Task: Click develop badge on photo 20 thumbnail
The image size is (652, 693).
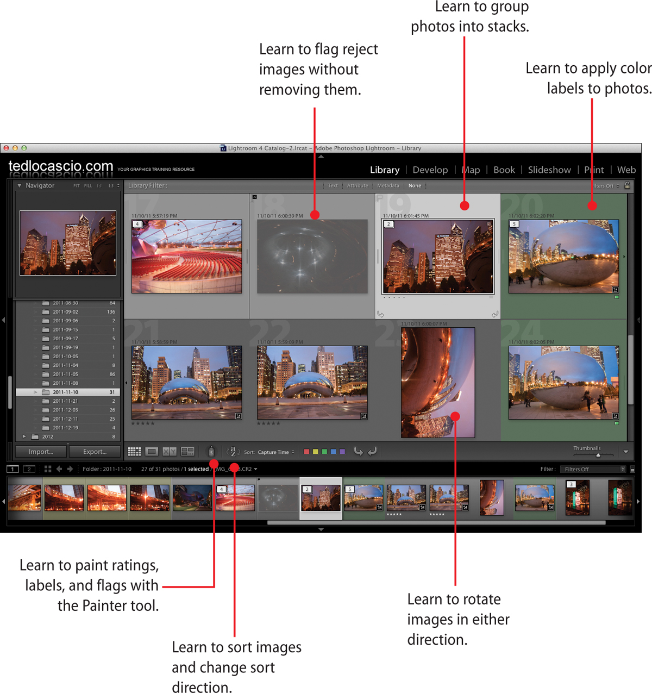Action: 615,290
